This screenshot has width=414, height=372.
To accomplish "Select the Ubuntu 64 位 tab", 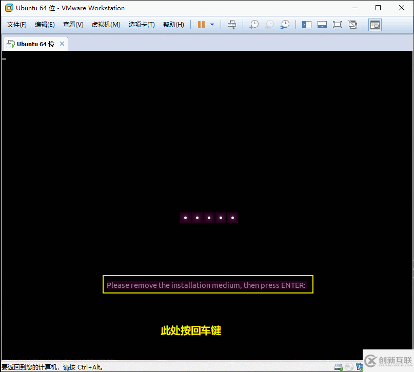I will [35, 44].
